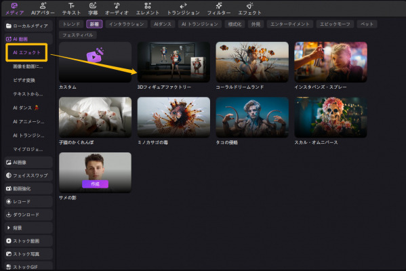
Task: Select the フィルター filters icon
Action: coord(219,5)
